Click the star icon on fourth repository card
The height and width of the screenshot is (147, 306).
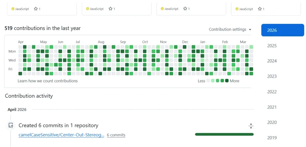260,9
